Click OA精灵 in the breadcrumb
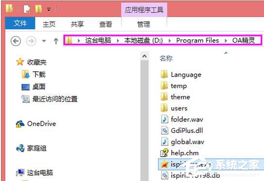This screenshot has width=264, height=181. click(x=244, y=40)
